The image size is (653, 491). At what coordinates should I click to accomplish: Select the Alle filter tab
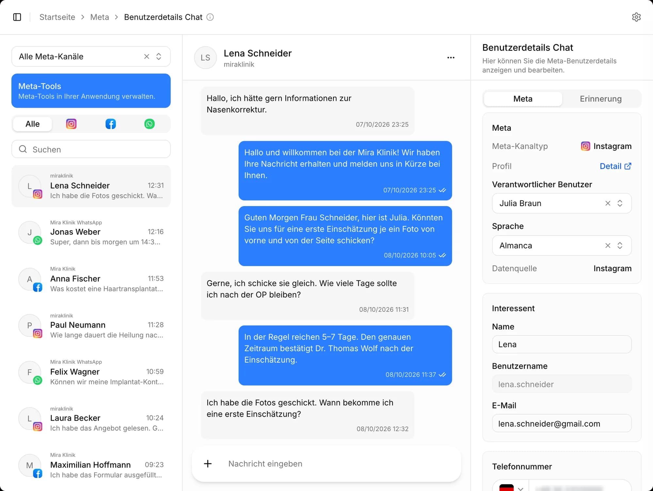(x=32, y=124)
